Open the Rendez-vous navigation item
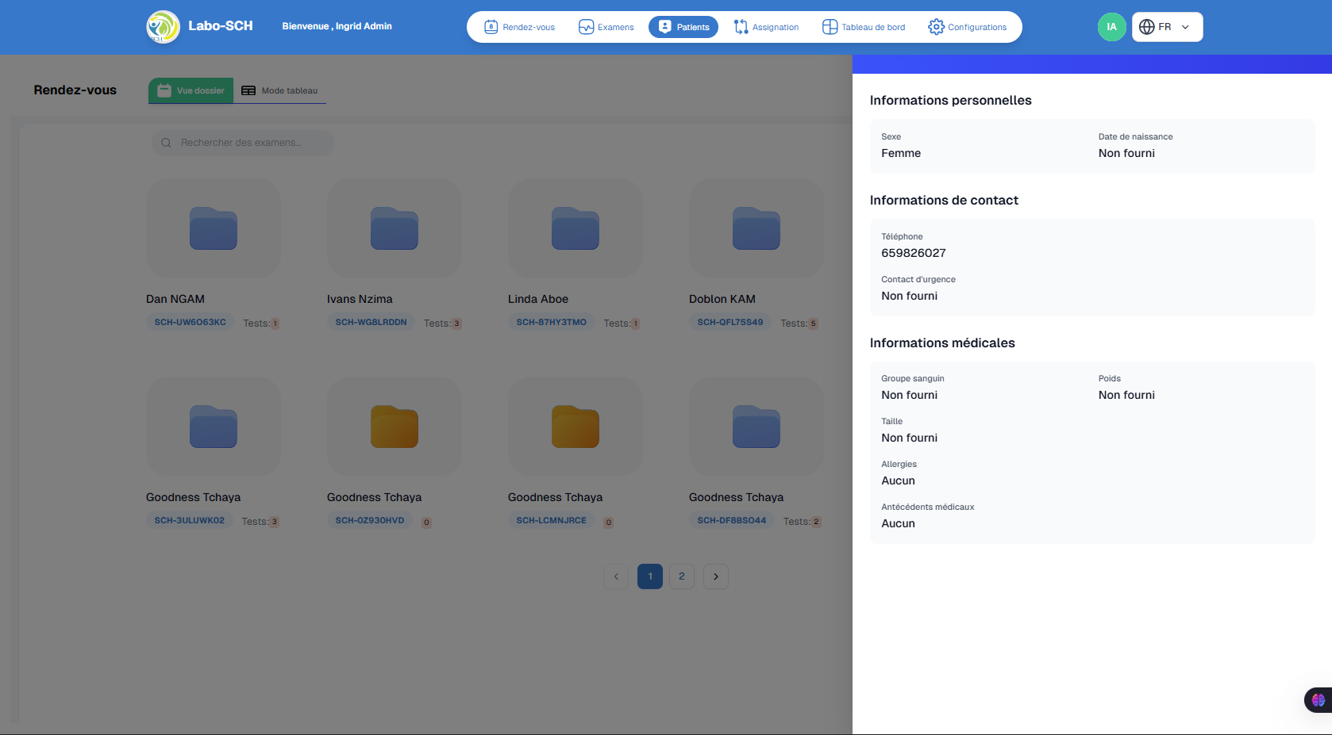This screenshot has width=1332, height=735. [x=520, y=27]
